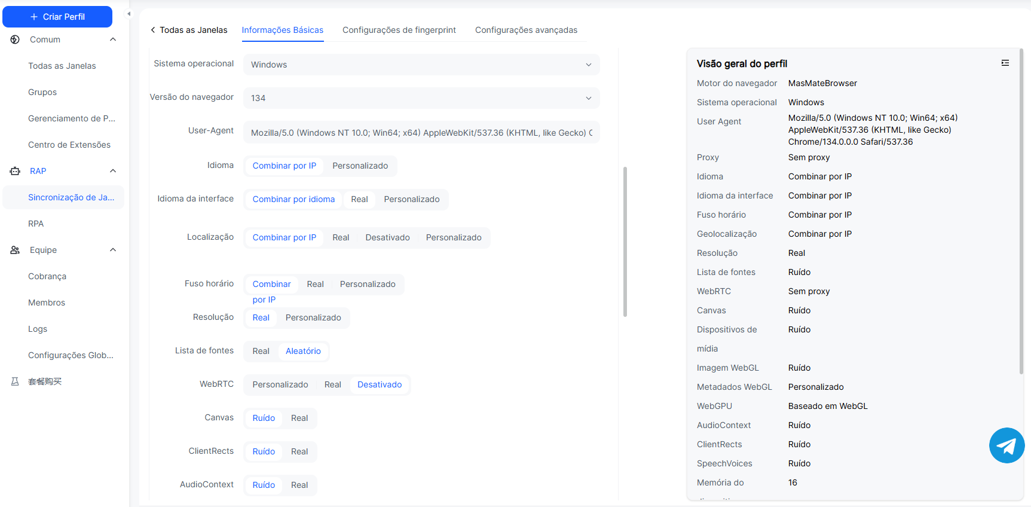
Task: Switch to Configurações de fingerprint tab
Action: coord(399,30)
